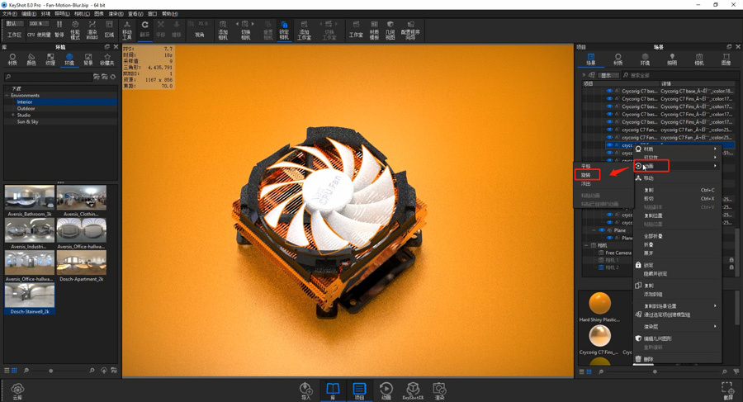Adjust the material thumbnail size slider at bottom right
Image resolution: width=743 pixels, height=402 pixels.
click(655, 371)
